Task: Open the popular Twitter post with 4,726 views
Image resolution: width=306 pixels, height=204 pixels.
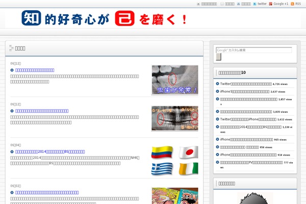Action: [x=246, y=84]
